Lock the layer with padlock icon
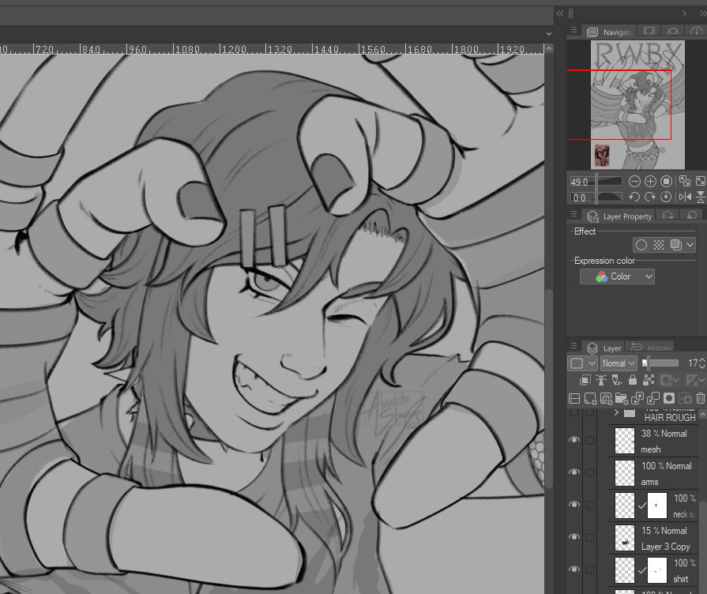This screenshot has width=707, height=594. (633, 380)
